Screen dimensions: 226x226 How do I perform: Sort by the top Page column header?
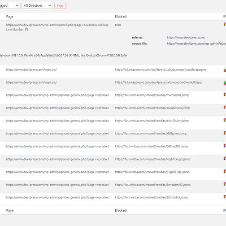10,16
